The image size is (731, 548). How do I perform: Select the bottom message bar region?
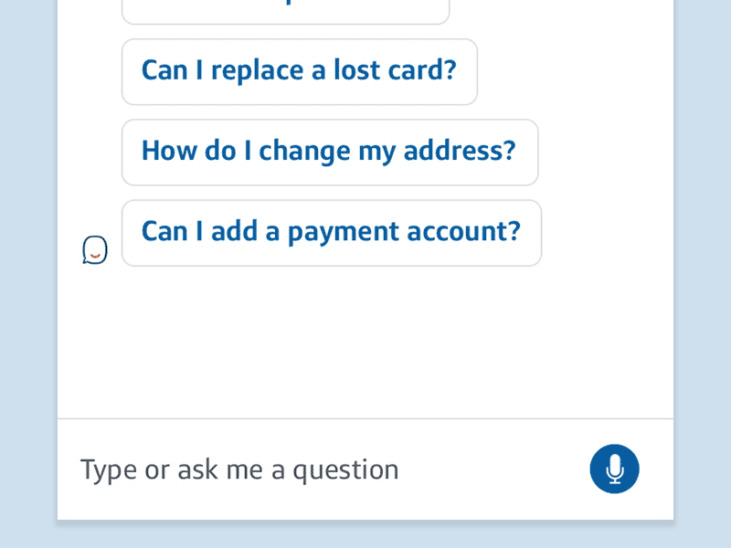[x=365, y=469]
